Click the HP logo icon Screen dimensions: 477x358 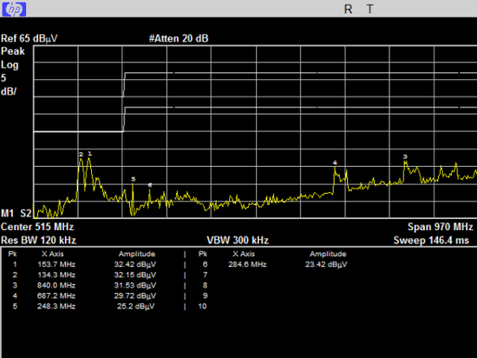(x=14, y=10)
